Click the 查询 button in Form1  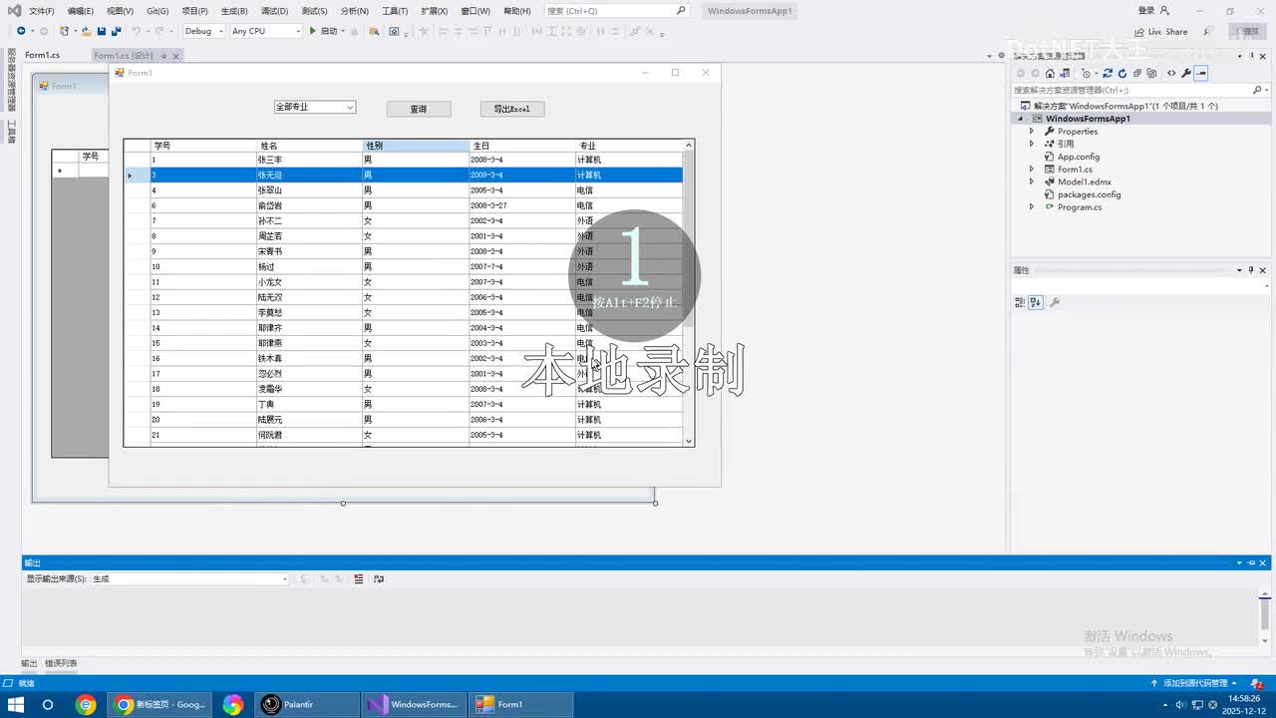(x=419, y=109)
